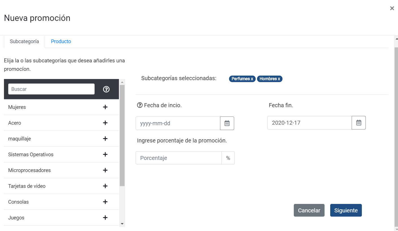This screenshot has height=231, width=398.
Task: Click the Microprocesadores row text
Action: tap(29, 170)
